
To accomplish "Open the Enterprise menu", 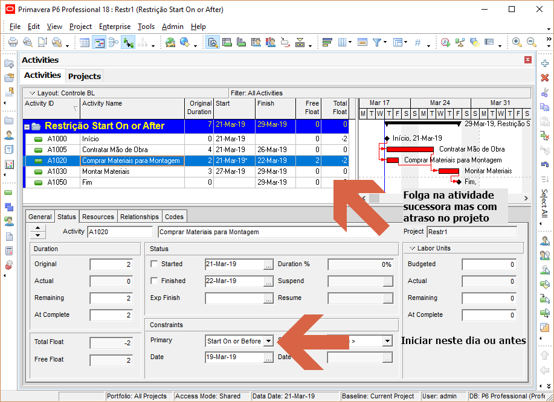I will coord(115,27).
